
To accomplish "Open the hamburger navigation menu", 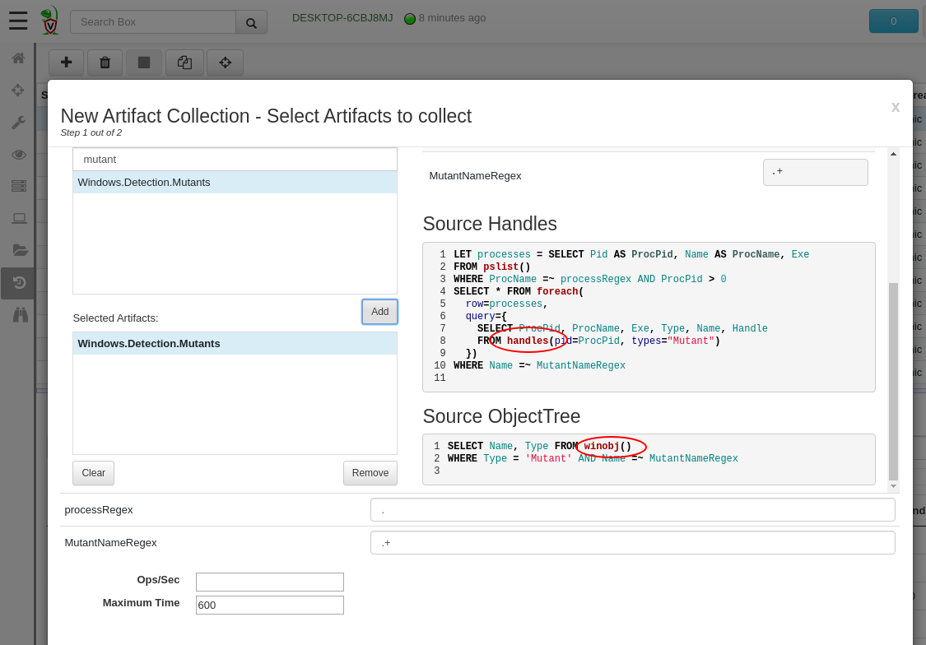I will click(x=18, y=21).
